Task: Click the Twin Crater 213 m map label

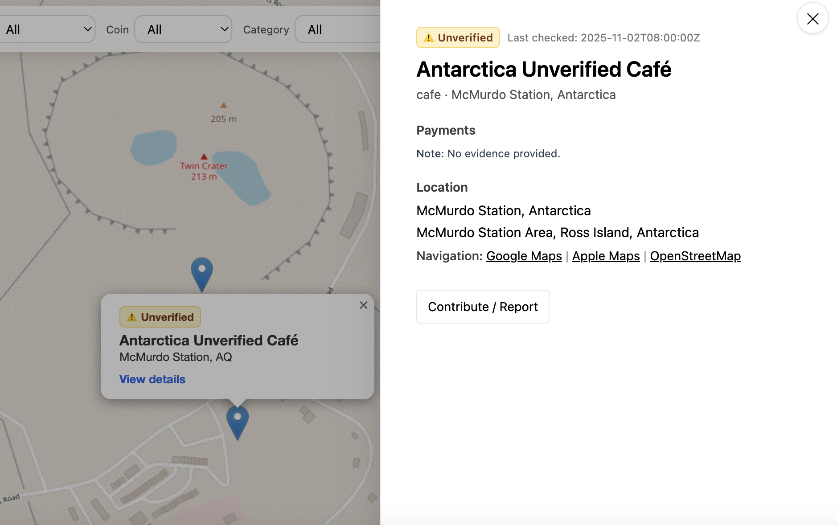Action: 204,171
